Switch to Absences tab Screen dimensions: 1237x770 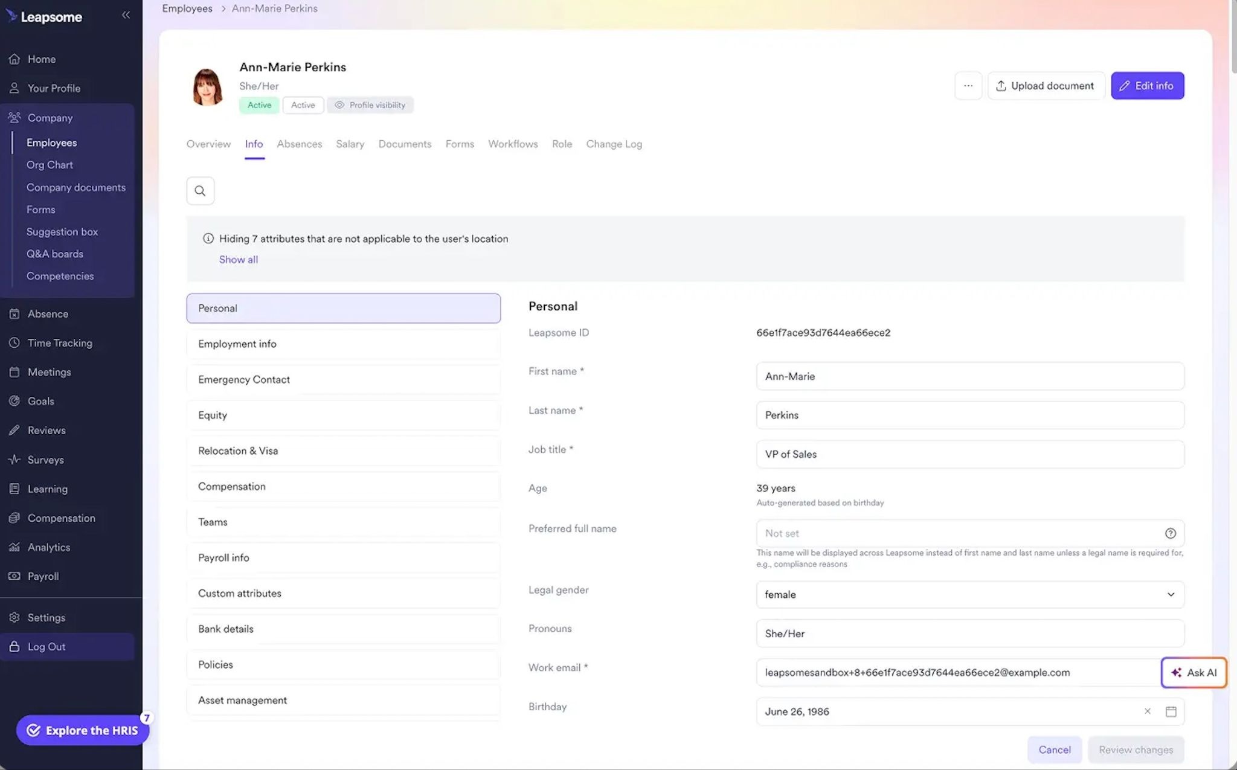click(299, 144)
